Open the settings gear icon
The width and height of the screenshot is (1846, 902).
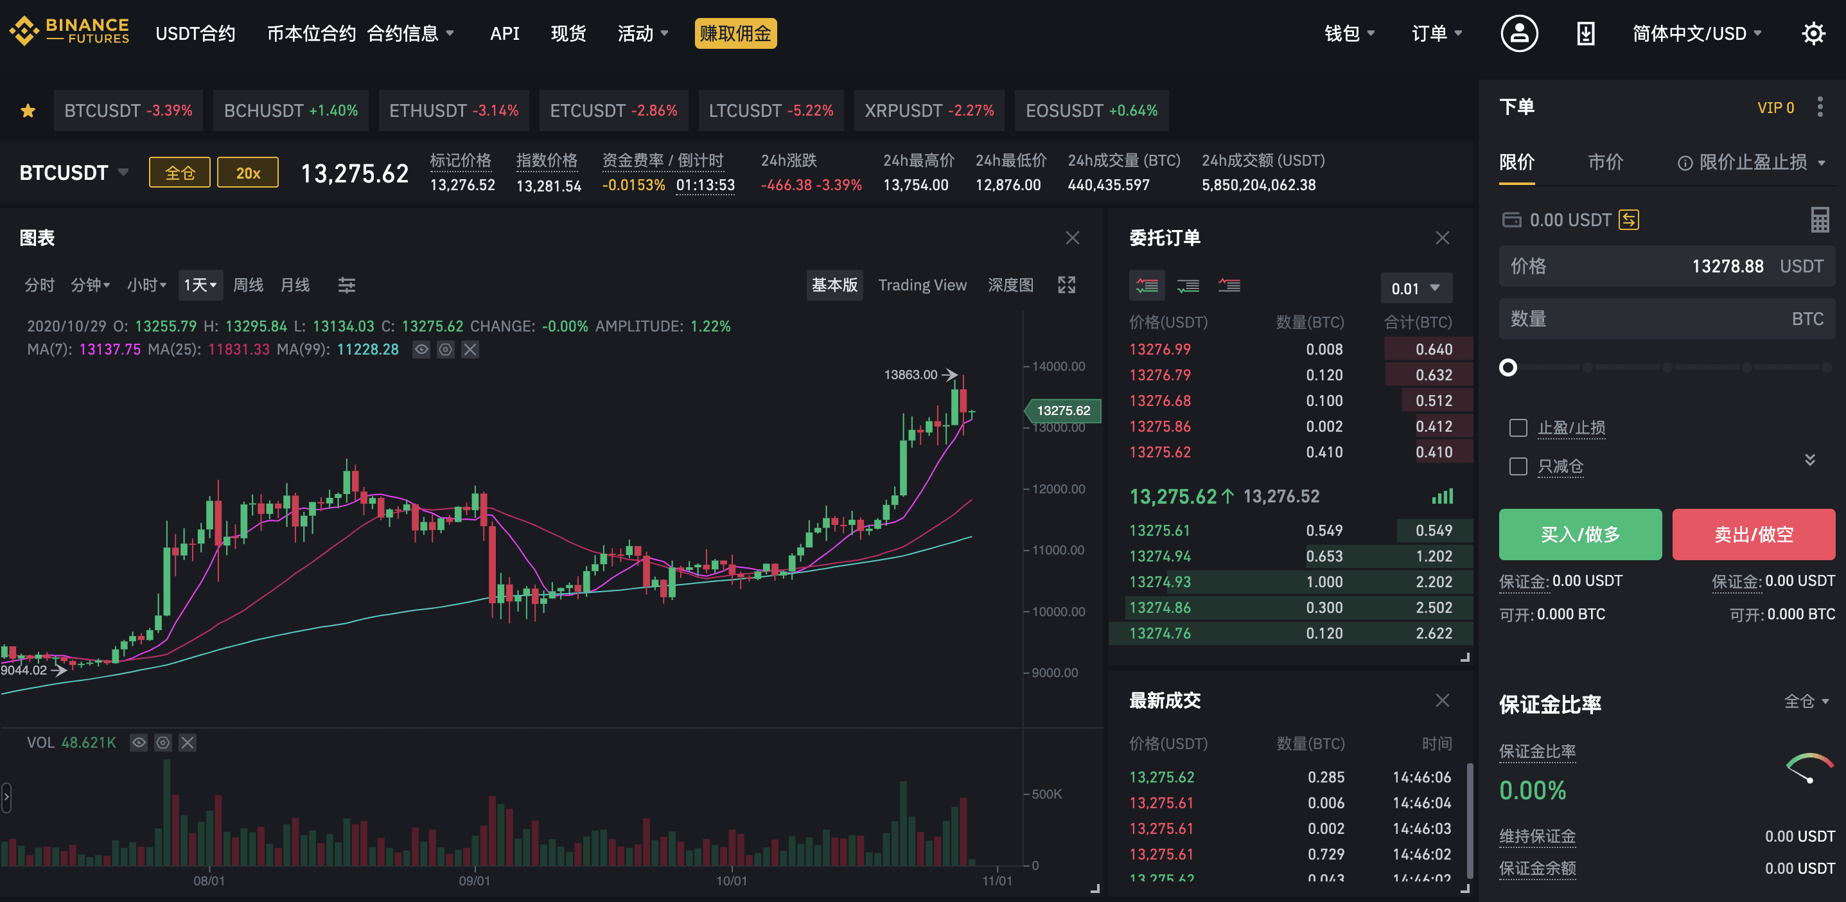click(x=1813, y=33)
